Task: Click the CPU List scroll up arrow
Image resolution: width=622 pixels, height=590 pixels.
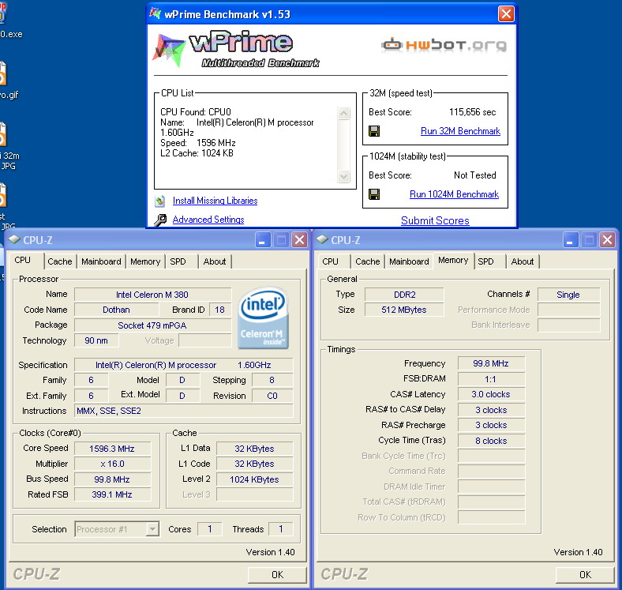Action: (x=344, y=114)
